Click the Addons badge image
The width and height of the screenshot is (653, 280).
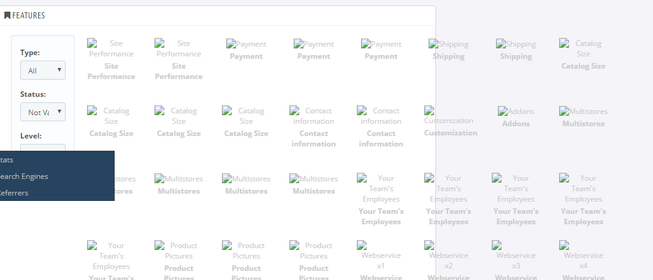(516, 111)
